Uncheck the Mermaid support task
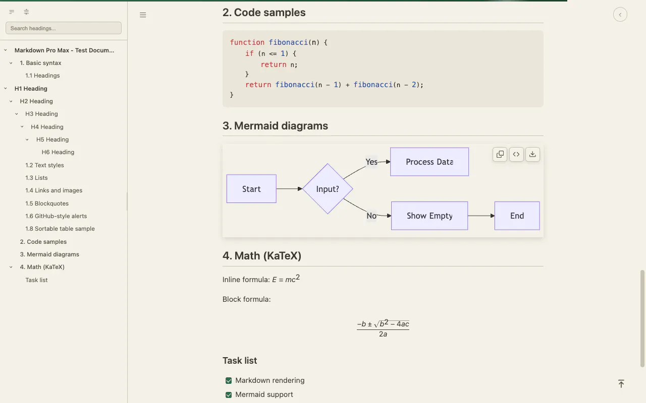Viewport: 646px width, 403px height. point(229,395)
